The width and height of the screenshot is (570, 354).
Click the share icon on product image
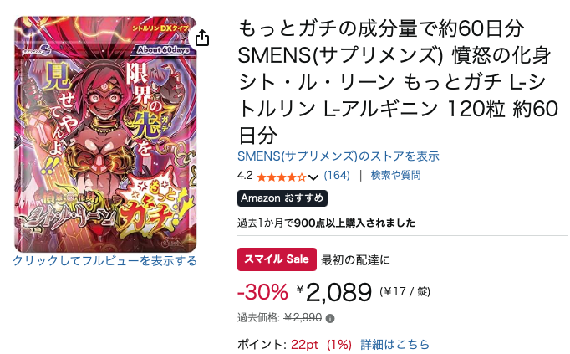coord(202,38)
